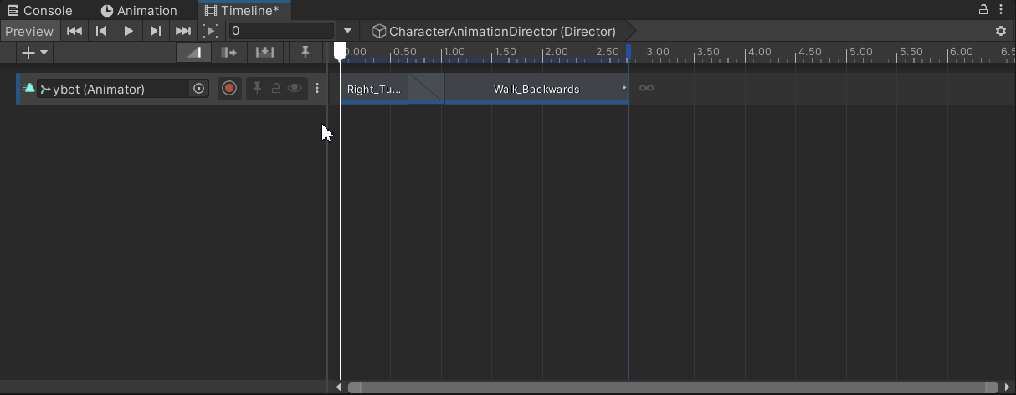Viewport: 1016px width, 395px height.
Task: Step to the previous frame
Action: click(x=101, y=31)
